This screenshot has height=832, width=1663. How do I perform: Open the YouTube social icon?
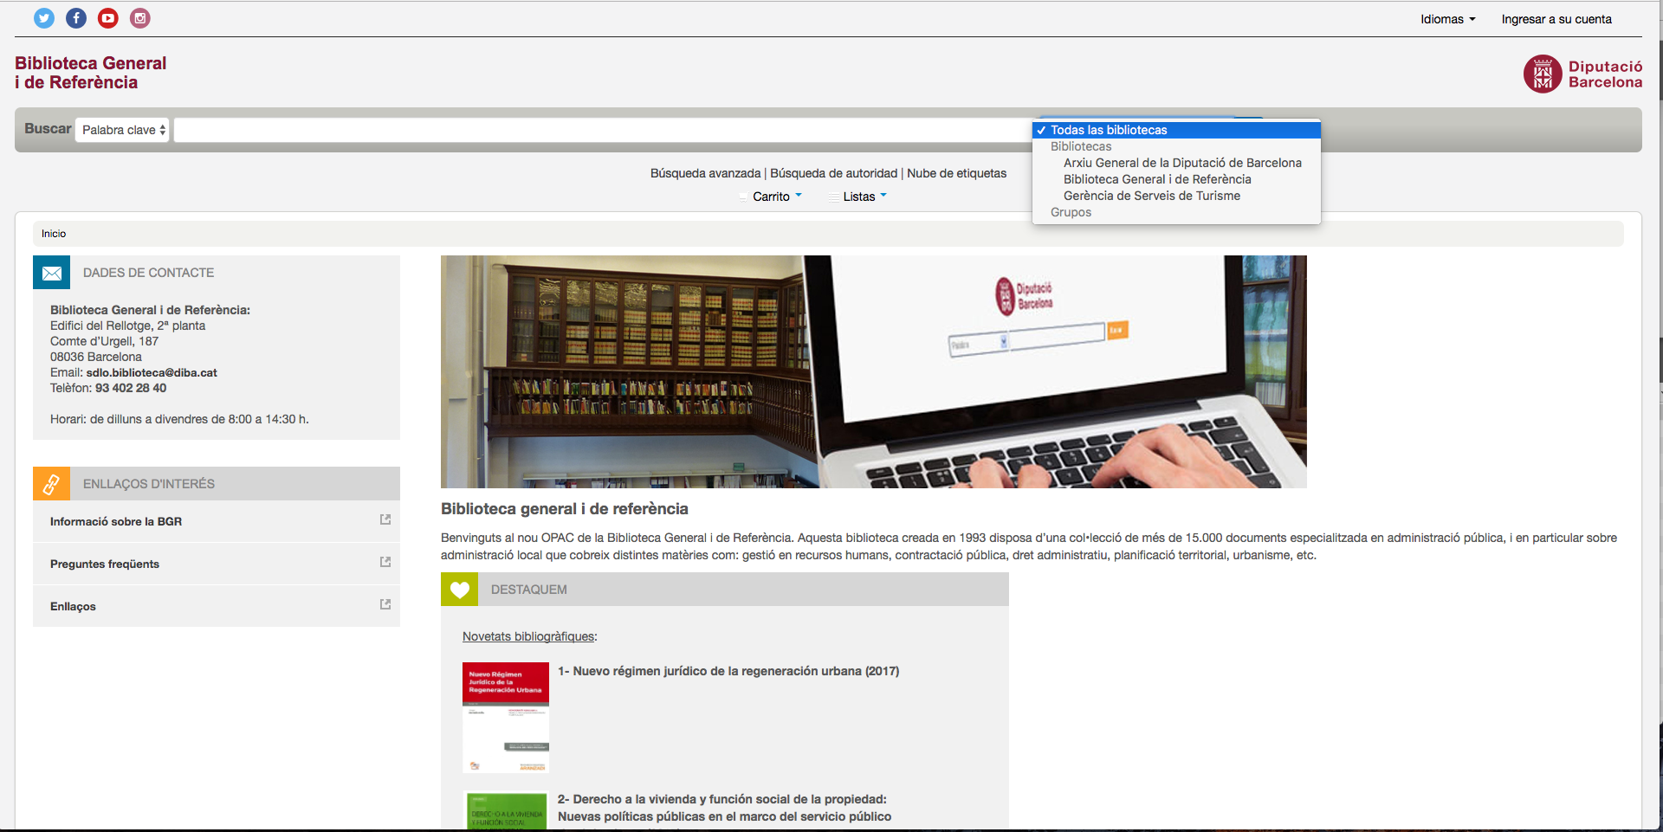(x=108, y=18)
